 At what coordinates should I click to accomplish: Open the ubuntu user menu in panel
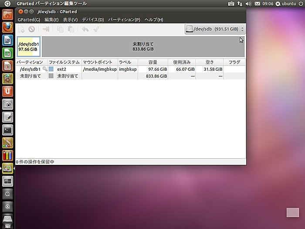point(286,3)
